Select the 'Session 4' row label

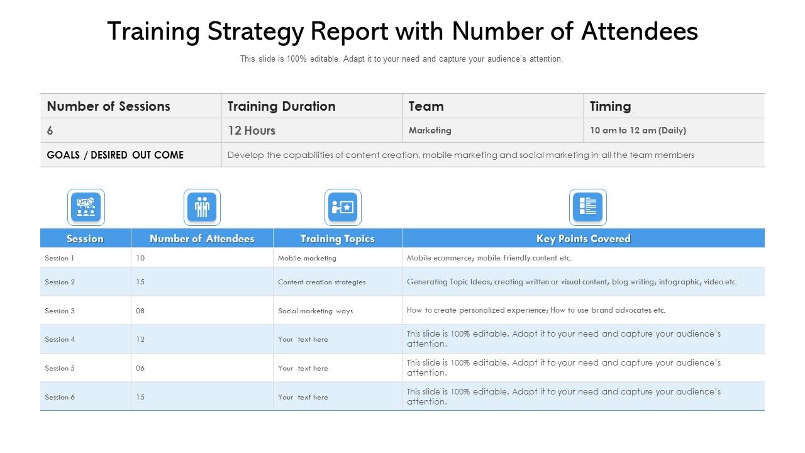click(60, 339)
